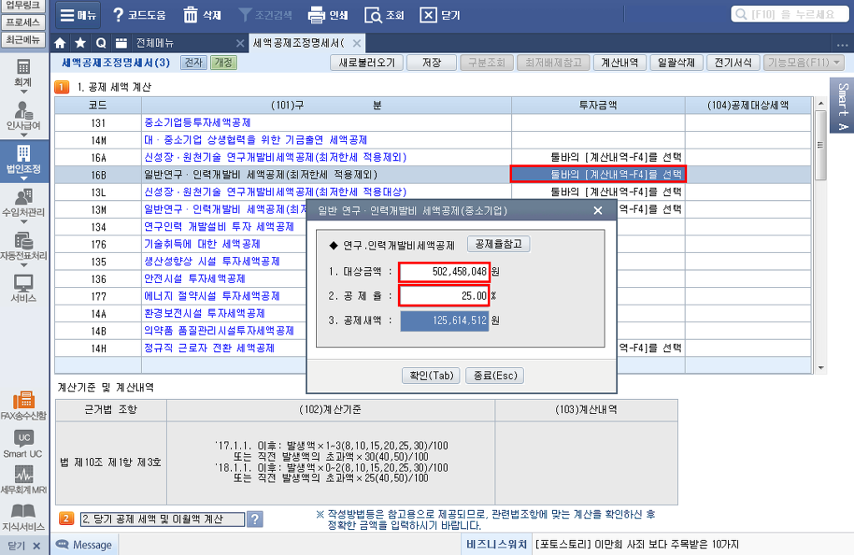Close the dialog with X icon
The height and width of the screenshot is (555, 854).
pos(597,210)
